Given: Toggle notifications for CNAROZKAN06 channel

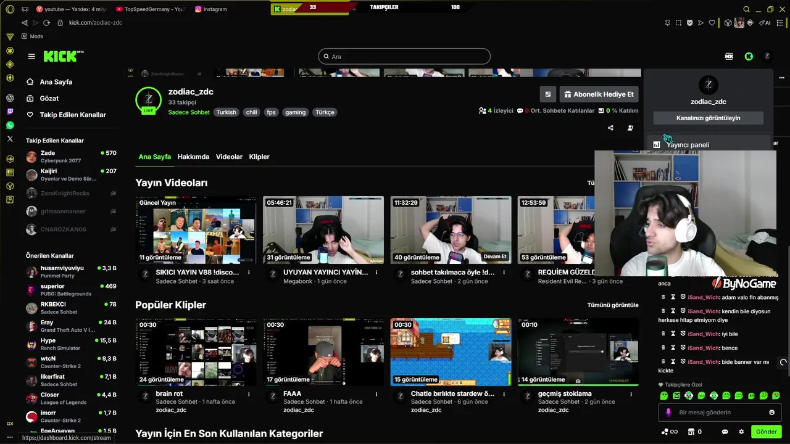Looking at the screenshot, I should 113,229.
